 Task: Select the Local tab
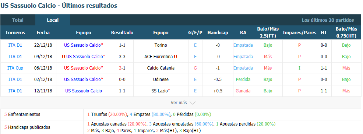[53, 20]
